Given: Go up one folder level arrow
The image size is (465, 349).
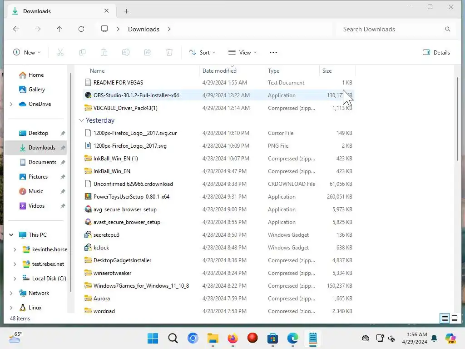Looking at the screenshot, I should pyautogui.click(x=59, y=29).
